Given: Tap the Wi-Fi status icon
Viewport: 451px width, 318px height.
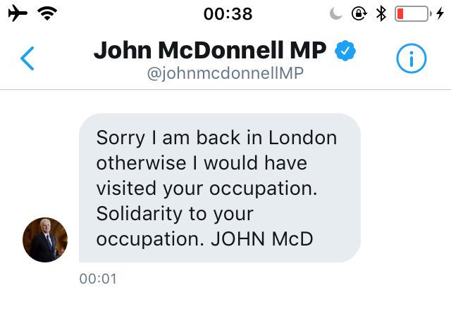Looking at the screenshot, I should pos(48,13).
